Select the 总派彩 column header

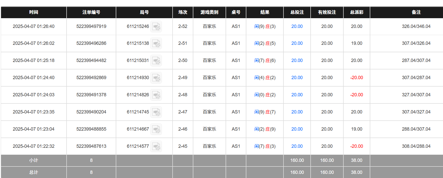356,12
